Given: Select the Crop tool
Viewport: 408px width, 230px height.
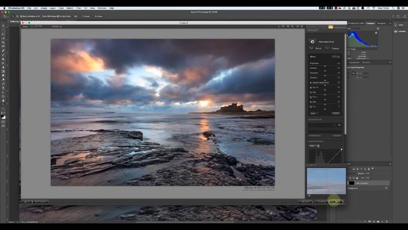Looking at the screenshot, I should (3, 42).
